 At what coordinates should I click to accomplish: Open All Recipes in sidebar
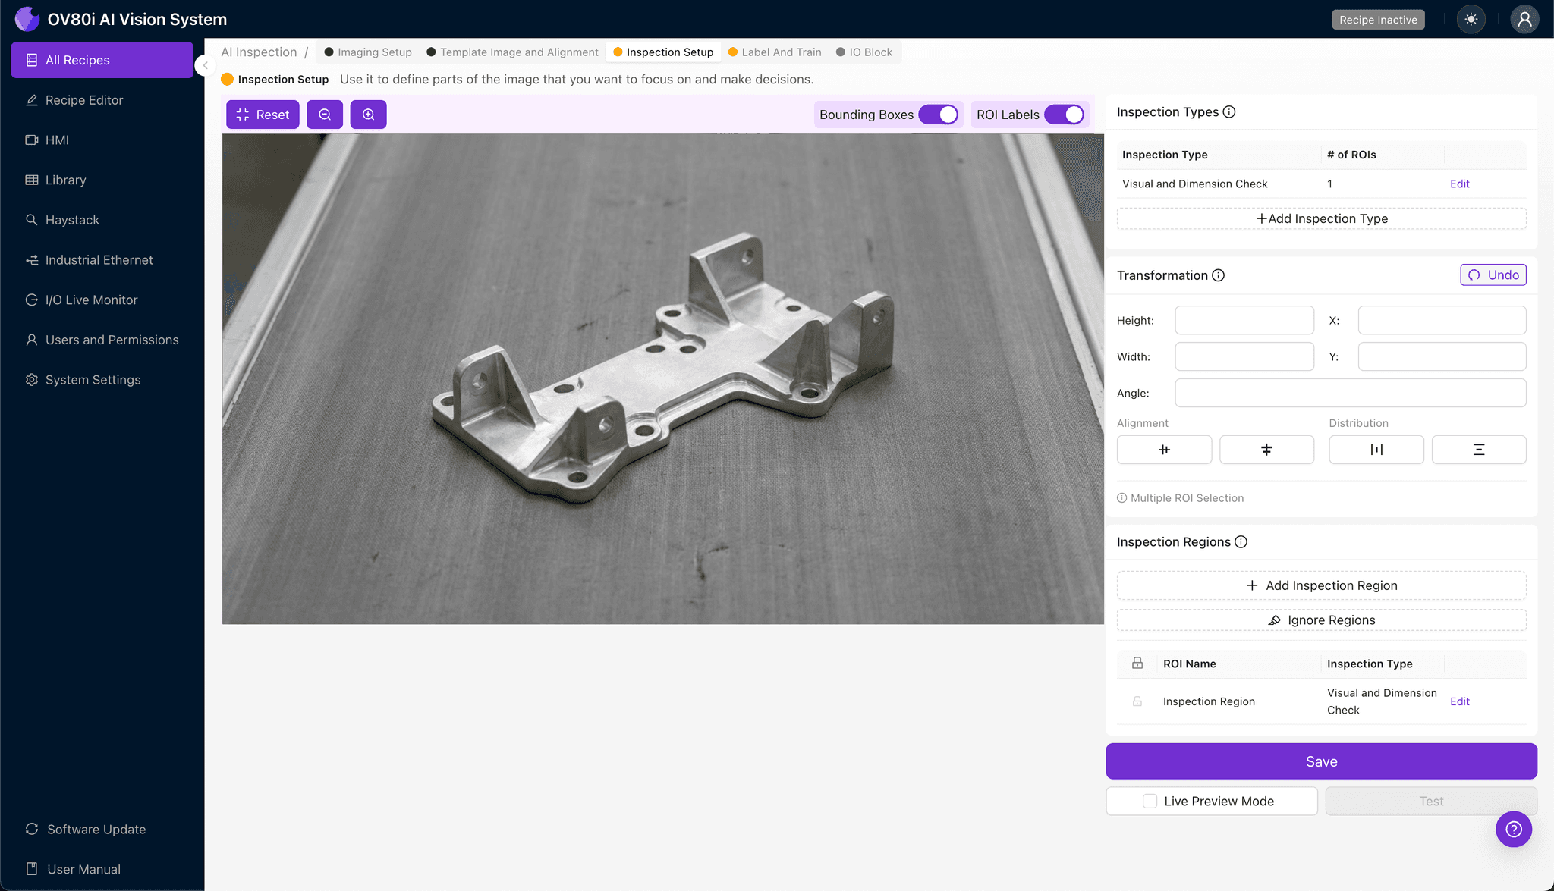click(x=102, y=60)
